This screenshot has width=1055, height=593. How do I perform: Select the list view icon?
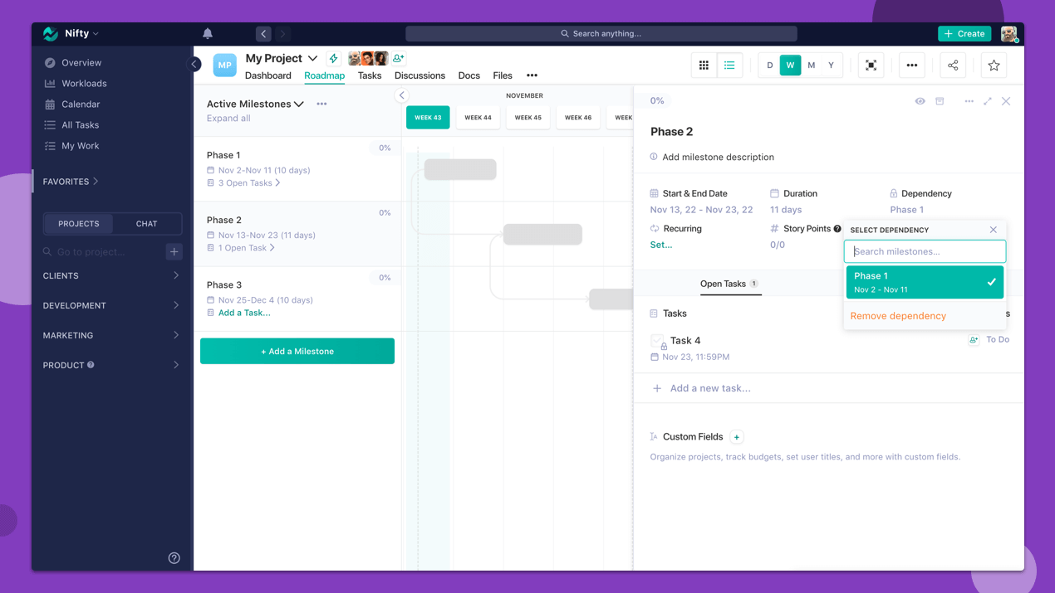coord(729,65)
